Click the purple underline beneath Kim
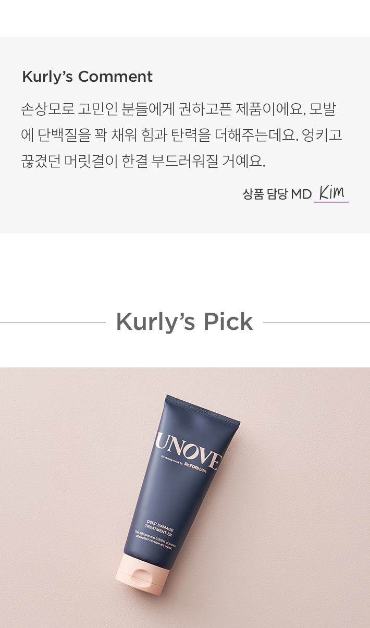Viewport: 370px width, 628px height. [331, 202]
